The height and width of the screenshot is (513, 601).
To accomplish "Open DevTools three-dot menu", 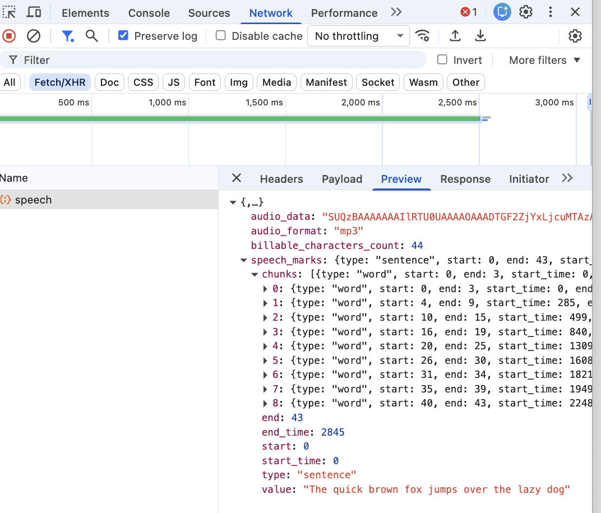I will [x=551, y=12].
